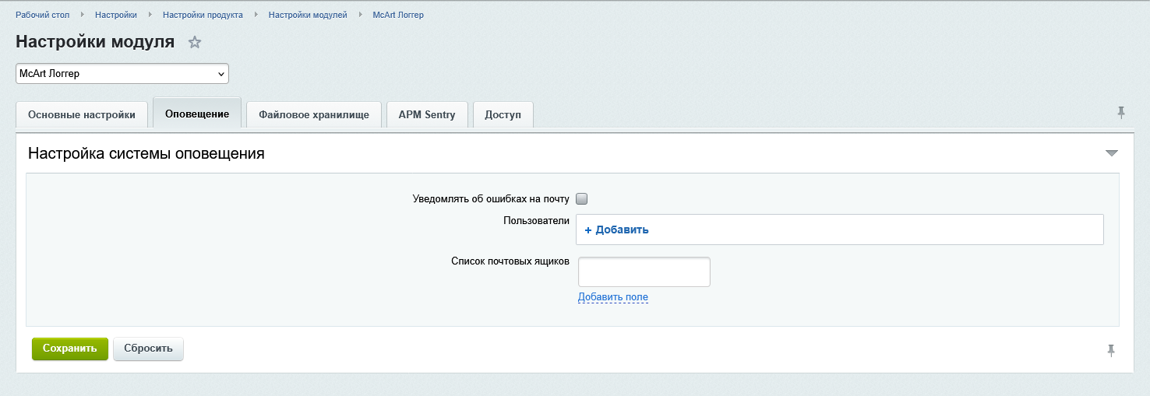Open the Файловое хранилище tab
Image resolution: width=1150 pixels, height=396 pixels.
tap(314, 115)
